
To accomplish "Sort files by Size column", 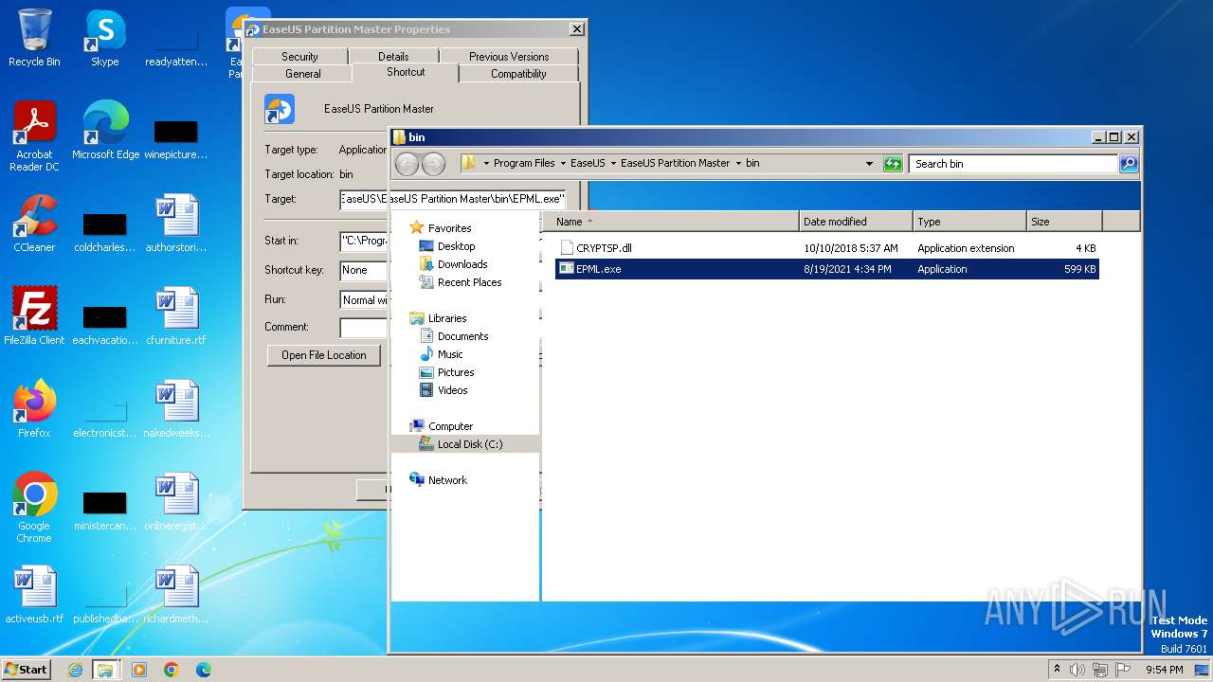I will [1064, 222].
